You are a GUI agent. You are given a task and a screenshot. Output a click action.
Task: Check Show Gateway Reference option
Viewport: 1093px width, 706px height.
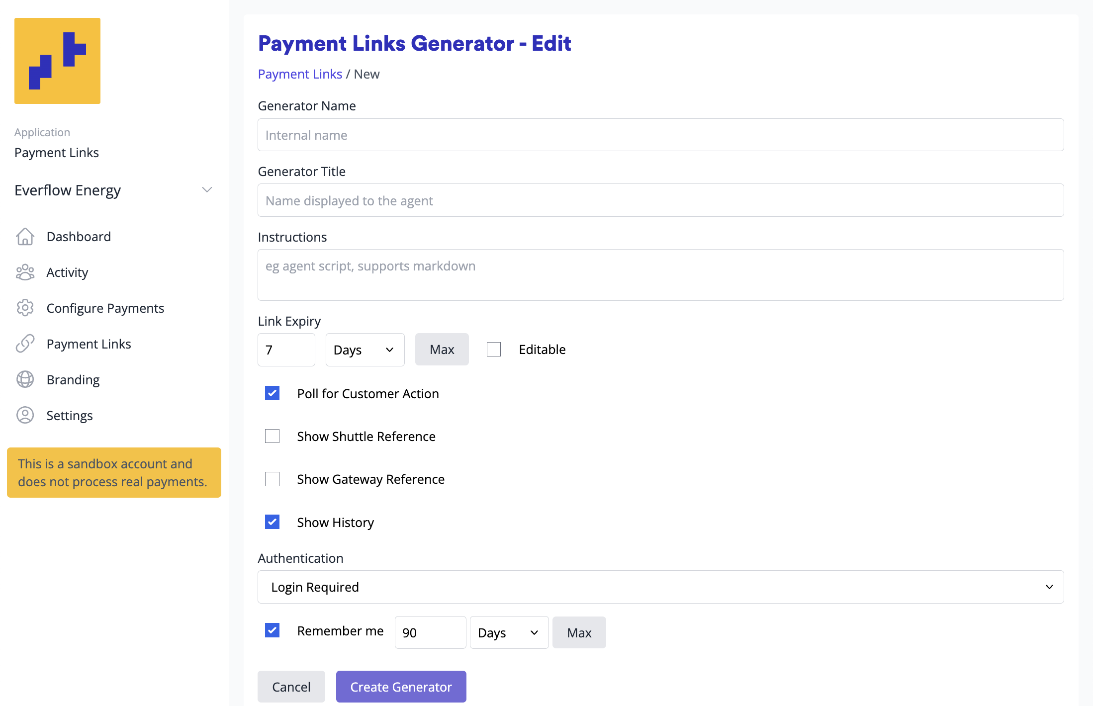[272, 479]
